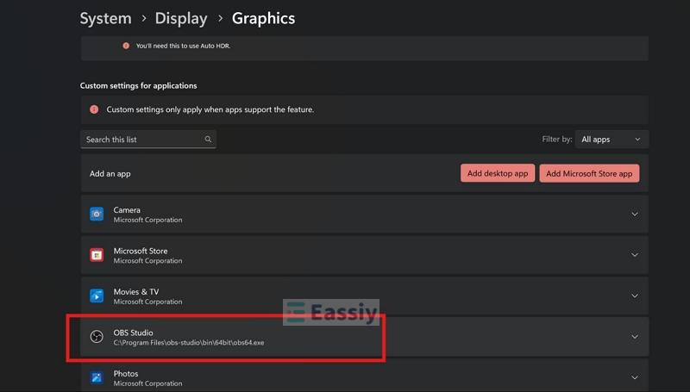The width and height of the screenshot is (690, 392).
Task: Click the Auto HDR warning icon
Action: 126,46
